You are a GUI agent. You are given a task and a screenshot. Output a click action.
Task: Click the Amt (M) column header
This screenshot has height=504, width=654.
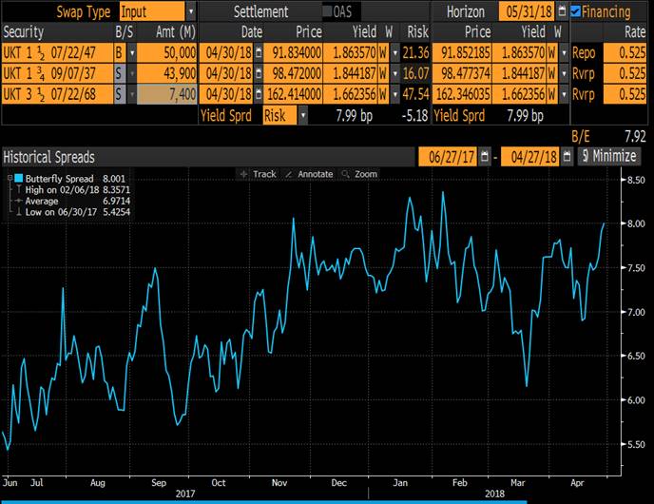click(175, 32)
